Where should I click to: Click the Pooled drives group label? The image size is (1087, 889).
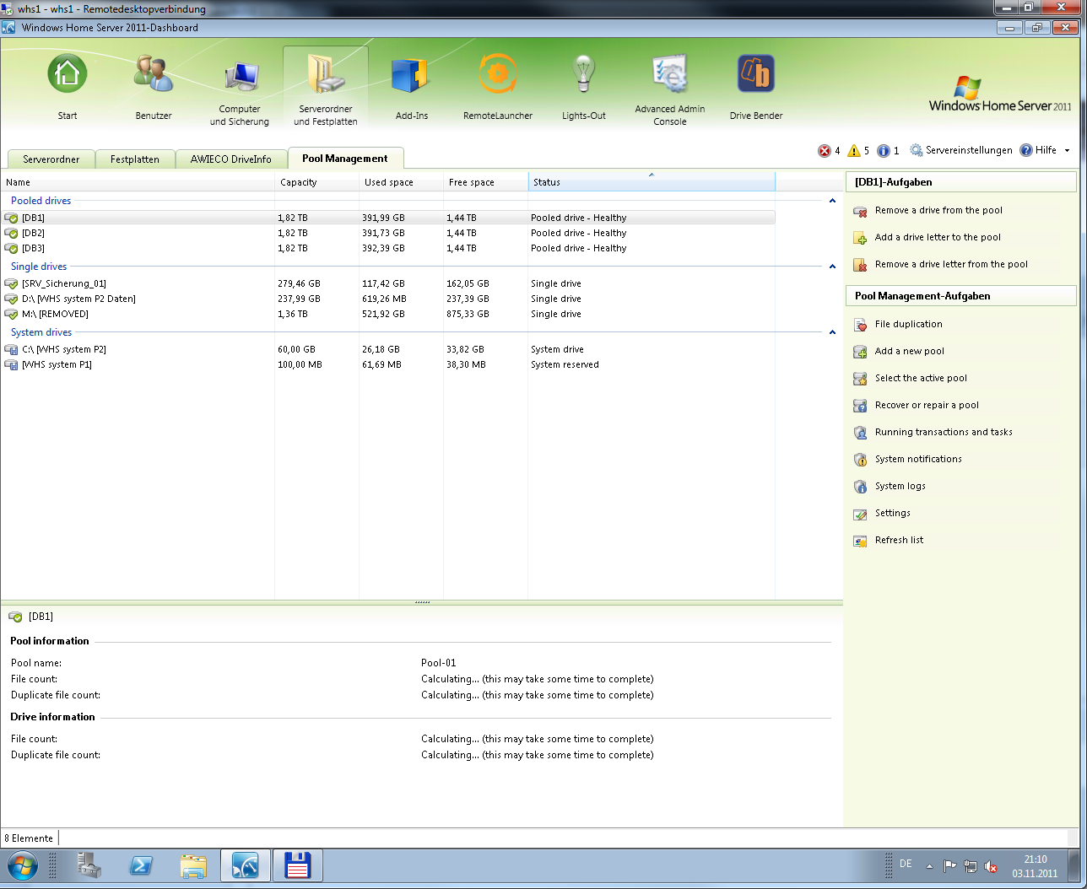point(41,201)
